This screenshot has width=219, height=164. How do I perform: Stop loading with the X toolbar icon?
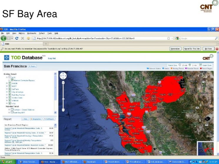click(22, 38)
